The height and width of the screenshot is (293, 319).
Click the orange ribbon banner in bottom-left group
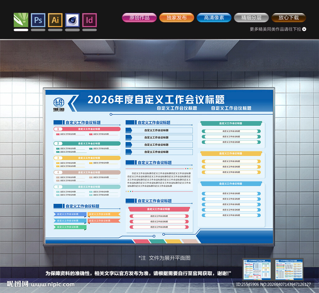pyautogui.click(x=104, y=221)
